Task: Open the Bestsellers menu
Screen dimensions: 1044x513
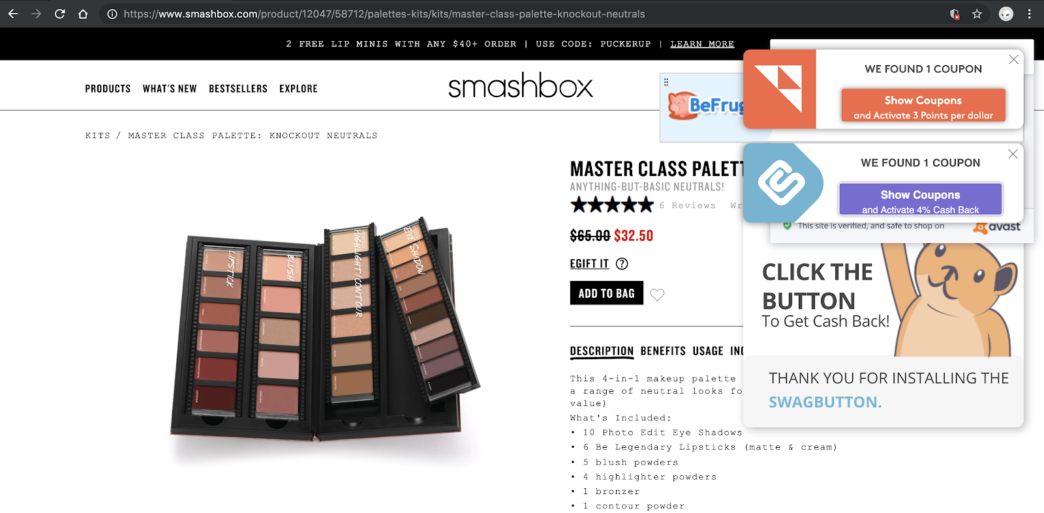Action: click(238, 89)
